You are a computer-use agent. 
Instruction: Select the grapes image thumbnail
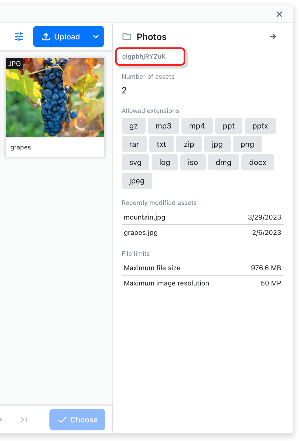pos(55,98)
